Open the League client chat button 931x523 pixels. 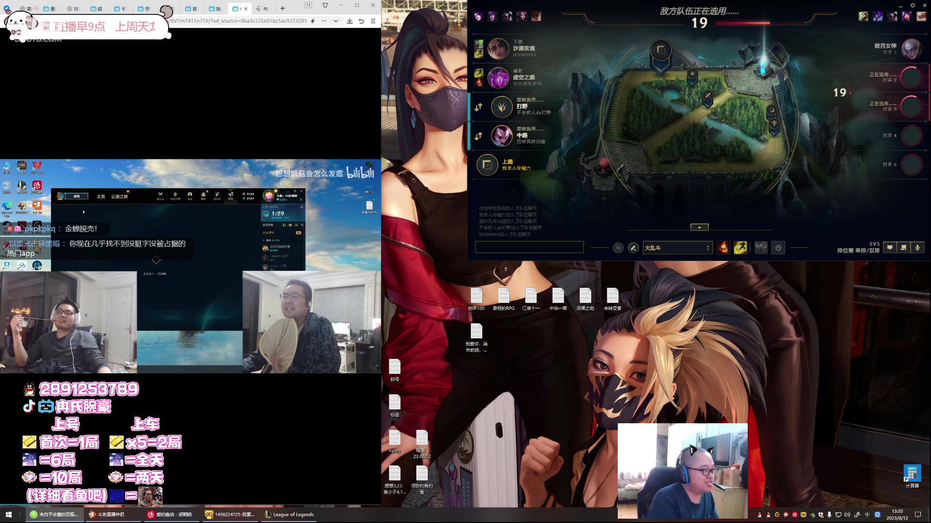[890, 247]
